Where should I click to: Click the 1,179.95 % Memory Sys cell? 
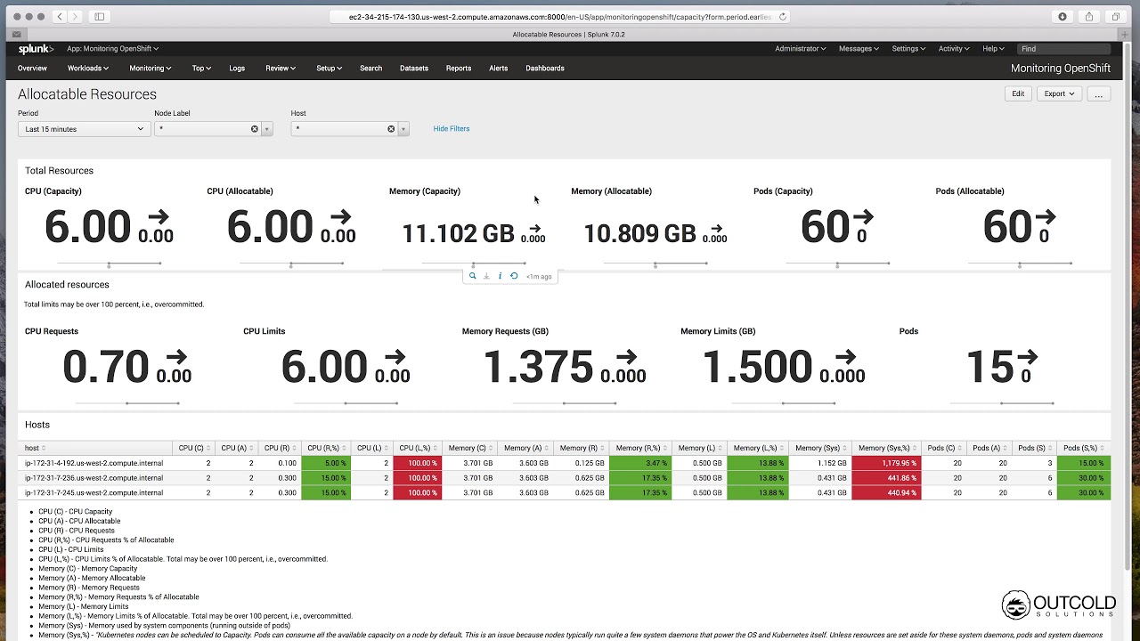pyautogui.click(x=886, y=463)
